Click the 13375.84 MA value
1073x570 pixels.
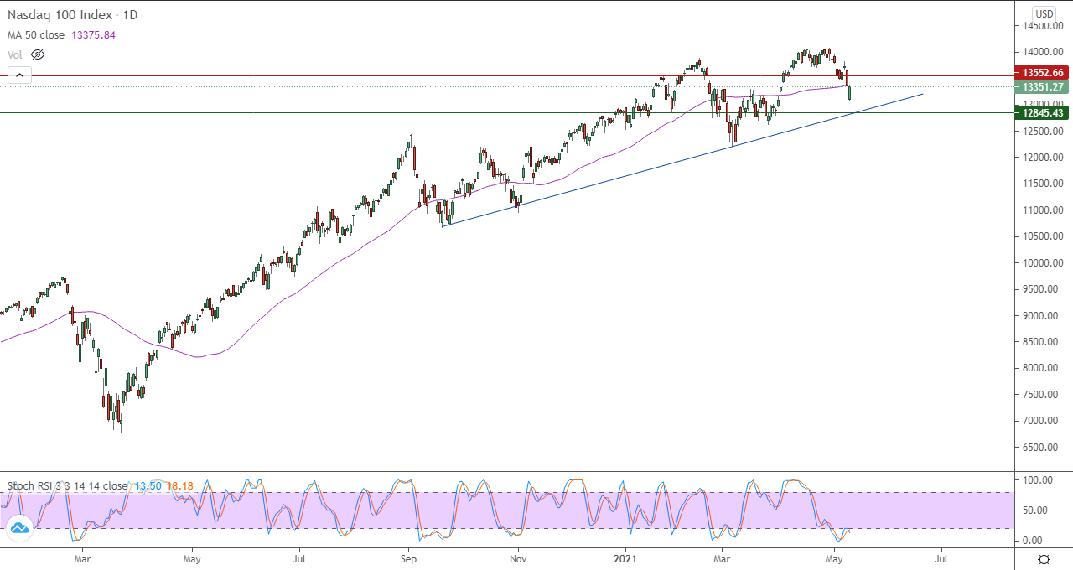point(94,35)
